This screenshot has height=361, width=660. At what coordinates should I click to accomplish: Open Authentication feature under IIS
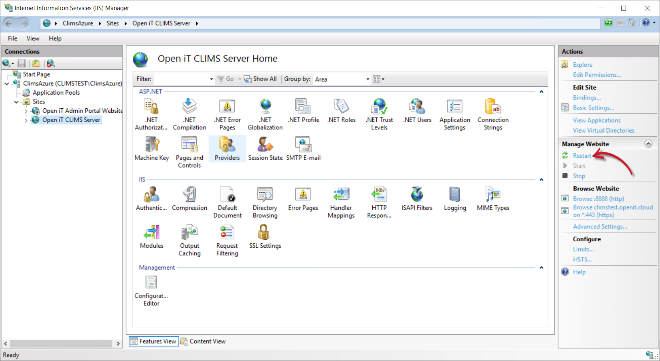coord(151,199)
